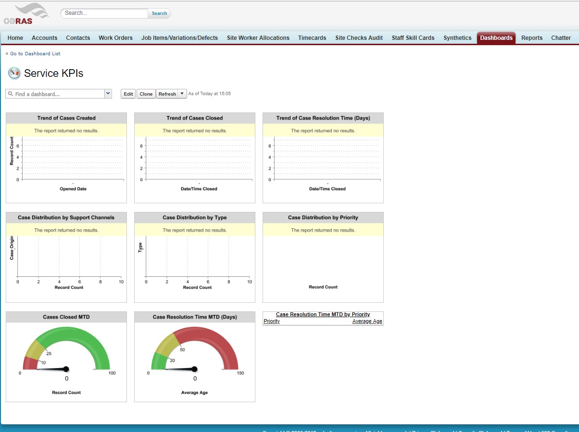Click the Cases Closed MTD title
Screen dimensions: 579x432
[x=66, y=317]
